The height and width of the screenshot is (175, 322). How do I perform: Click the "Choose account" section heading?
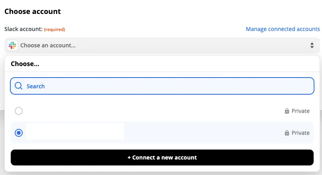(33, 11)
